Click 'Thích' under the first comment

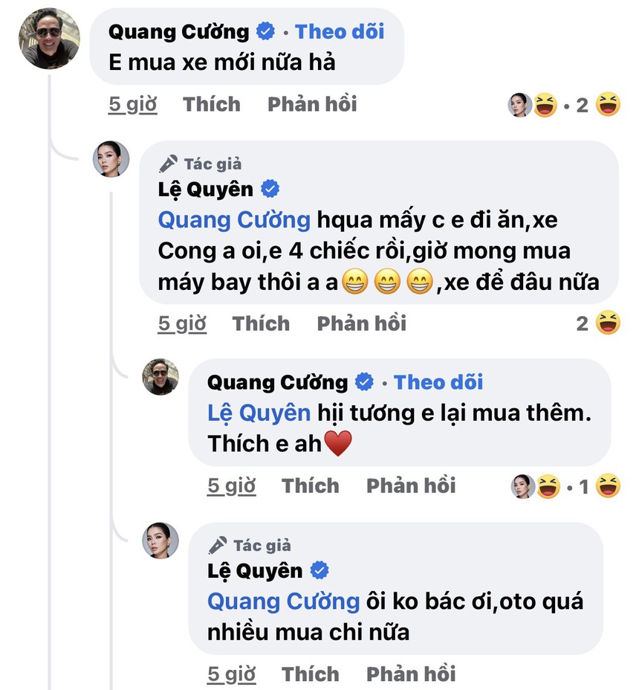coord(211,105)
